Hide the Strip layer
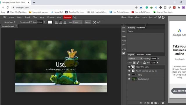 click(129, 75)
